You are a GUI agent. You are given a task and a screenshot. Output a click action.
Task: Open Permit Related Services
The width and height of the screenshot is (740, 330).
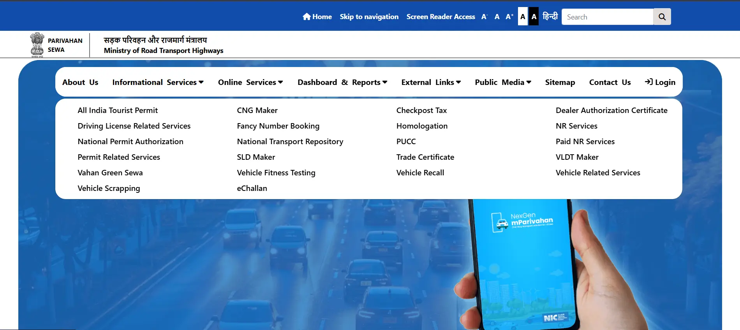[119, 157]
